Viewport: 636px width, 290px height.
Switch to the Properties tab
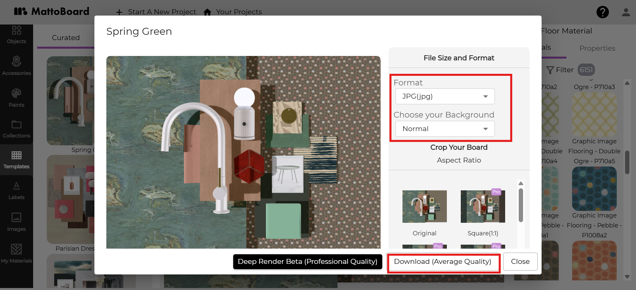point(597,48)
